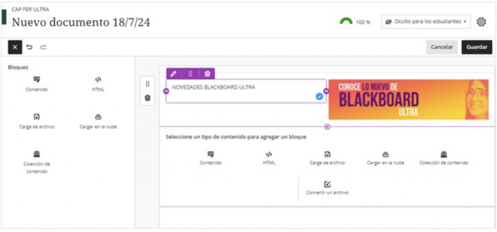Delete the row using the trash icon
Image resolution: width=497 pixels, height=232 pixels.
148,98
